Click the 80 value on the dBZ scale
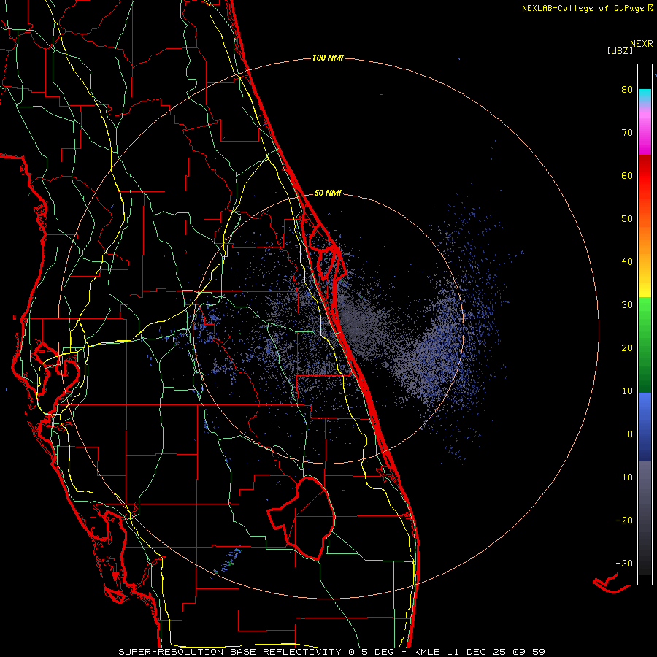Image resolution: width=657 pixels, height=657 pixels. click(627, 90)
